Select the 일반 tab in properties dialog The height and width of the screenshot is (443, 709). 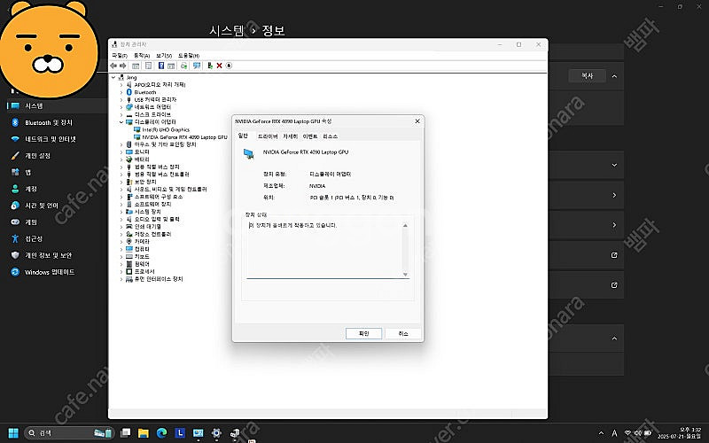(x=243, y=136)
